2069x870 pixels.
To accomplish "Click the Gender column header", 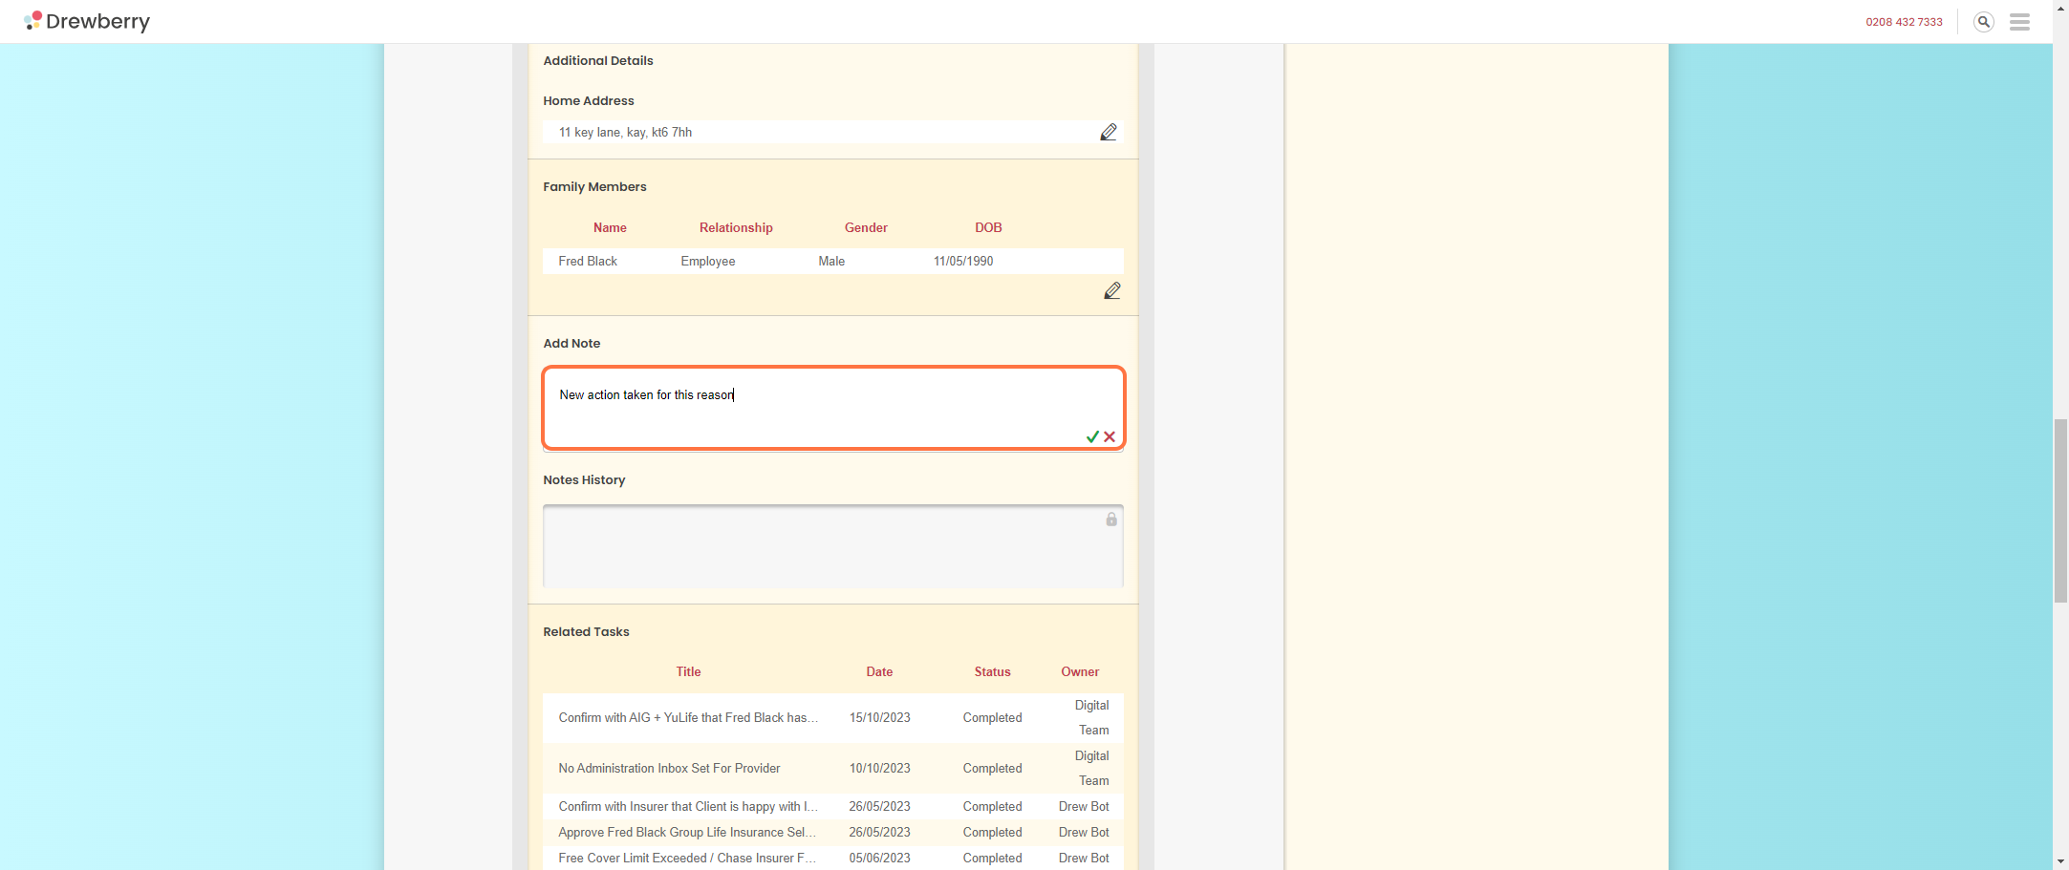I will 866,227.
